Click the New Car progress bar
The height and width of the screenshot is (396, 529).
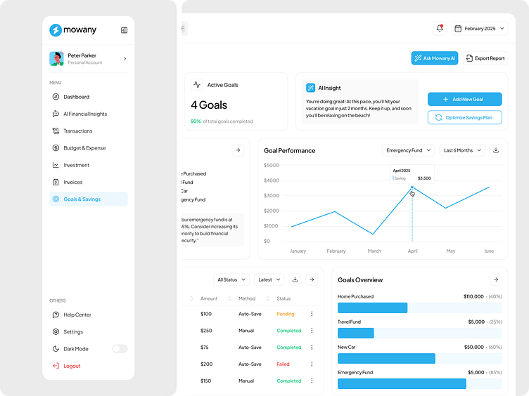[386, 358]
